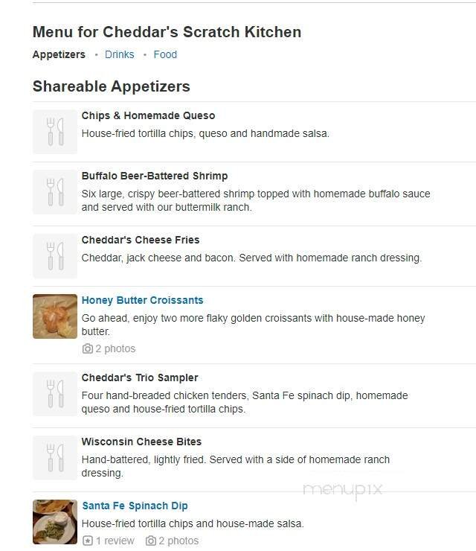Open Santa Fe Spinach Dip photo thumbnail
The width and height of the screenshot is (476, 551).
[x=55, y=521]
